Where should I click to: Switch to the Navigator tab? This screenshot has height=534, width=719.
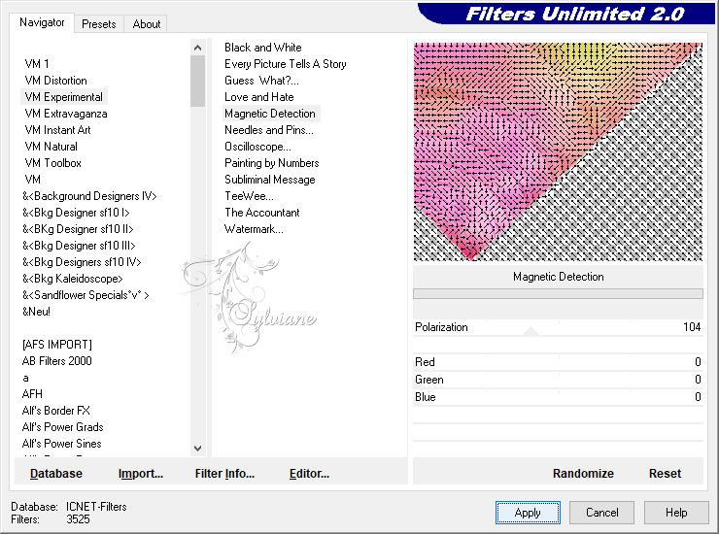[42, 22]
